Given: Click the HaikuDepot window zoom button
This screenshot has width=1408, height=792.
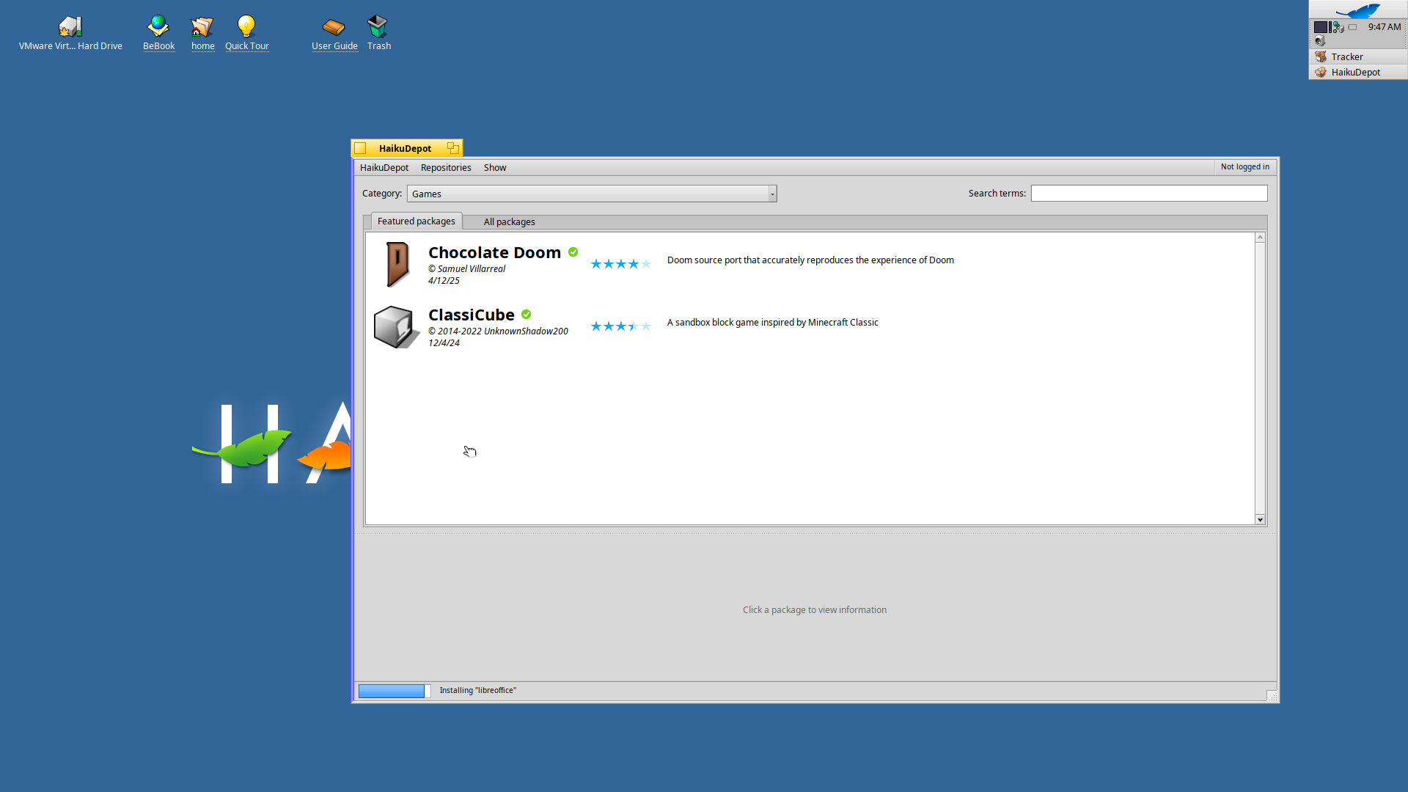Looking at the screenshot, I should click(453, 148).
